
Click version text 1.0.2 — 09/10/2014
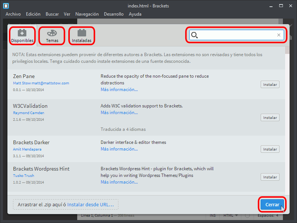click(29, 182)
